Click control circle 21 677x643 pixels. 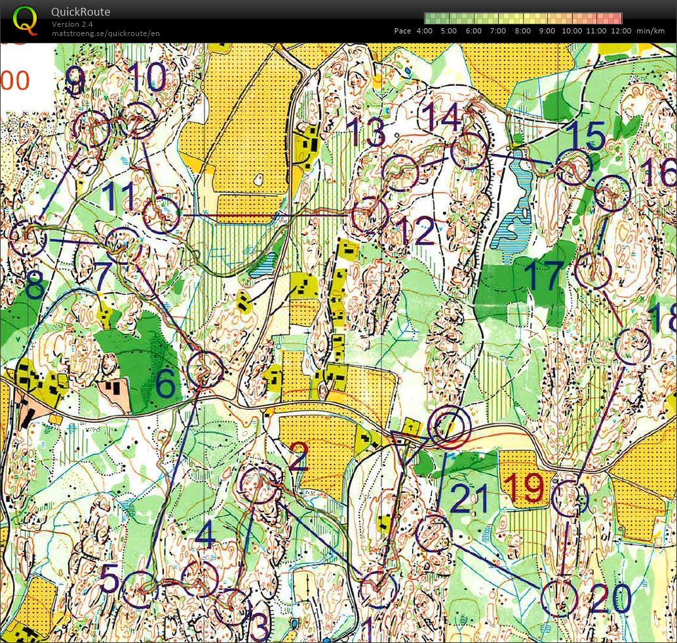coord(434,534)
